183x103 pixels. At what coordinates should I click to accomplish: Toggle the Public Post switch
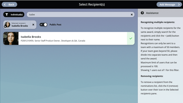tap(43, 25)
